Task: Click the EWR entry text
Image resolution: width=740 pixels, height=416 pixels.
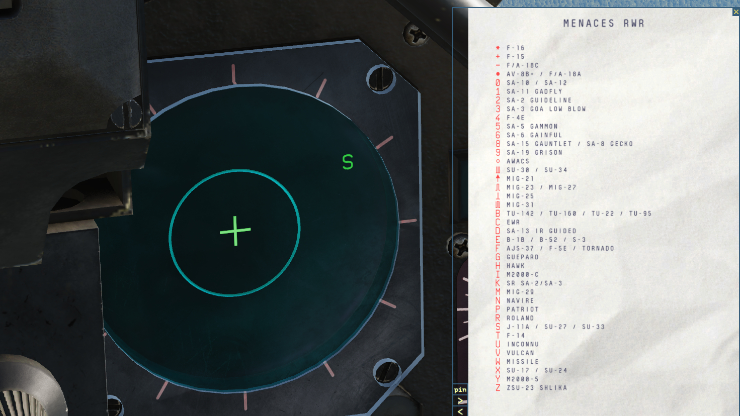Action: point(513,222)
